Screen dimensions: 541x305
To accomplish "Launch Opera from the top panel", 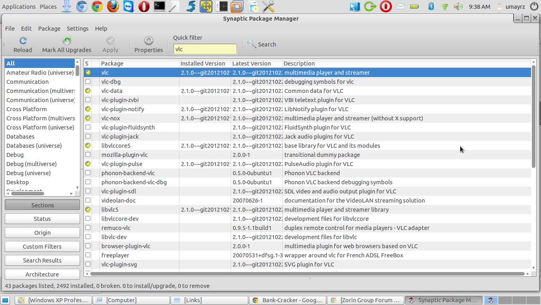I will pos(144,7).
